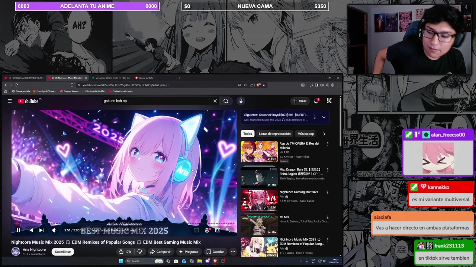Skip to previous video in player
This screenshot has height=267, width=476.
coord(31,230)
